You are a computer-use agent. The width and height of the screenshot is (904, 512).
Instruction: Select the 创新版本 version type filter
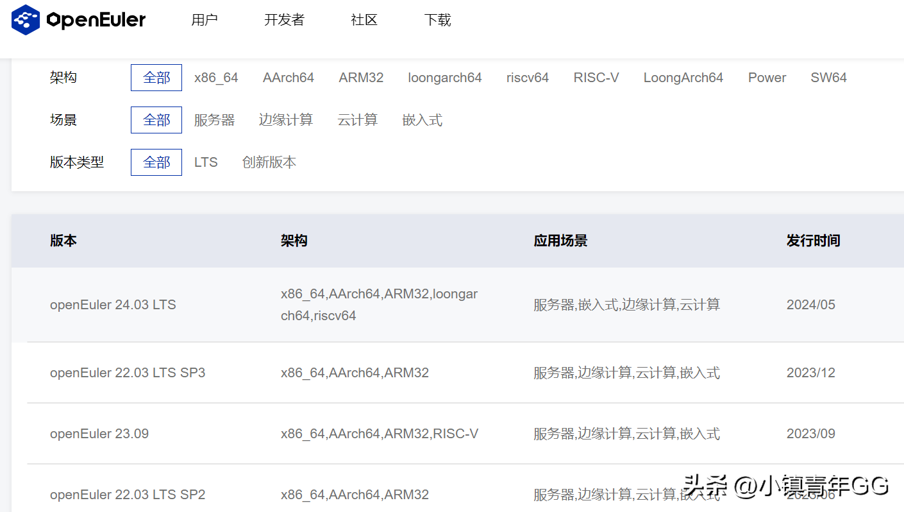[x=269, y=162]
